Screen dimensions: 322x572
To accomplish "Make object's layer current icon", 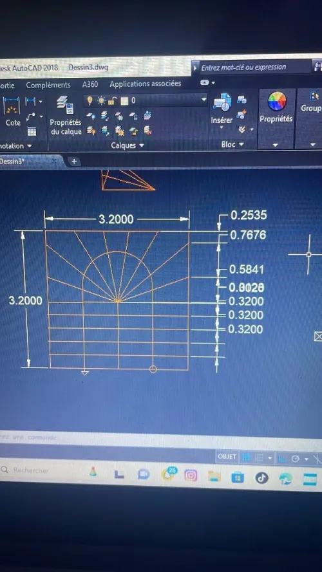I will [147, 116].
